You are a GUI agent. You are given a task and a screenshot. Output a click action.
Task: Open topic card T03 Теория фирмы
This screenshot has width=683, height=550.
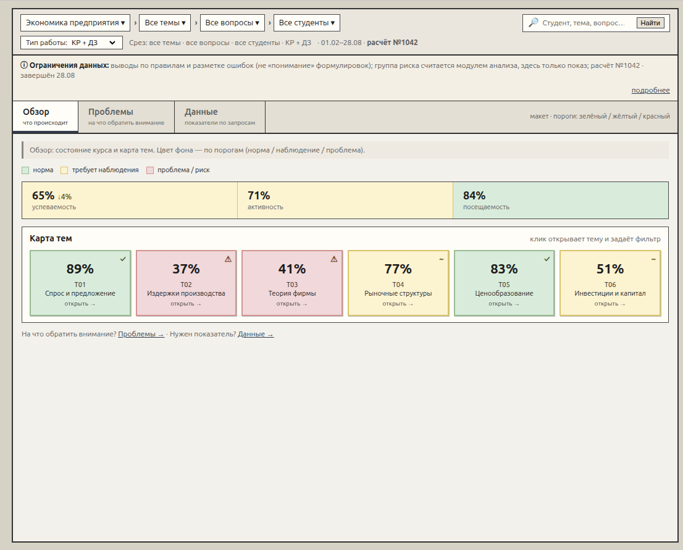tap(292, 283)
